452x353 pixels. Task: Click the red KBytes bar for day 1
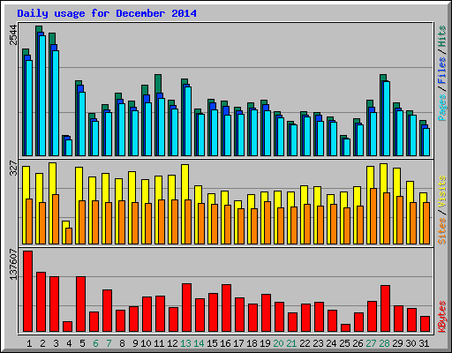[x=28, y=291]
